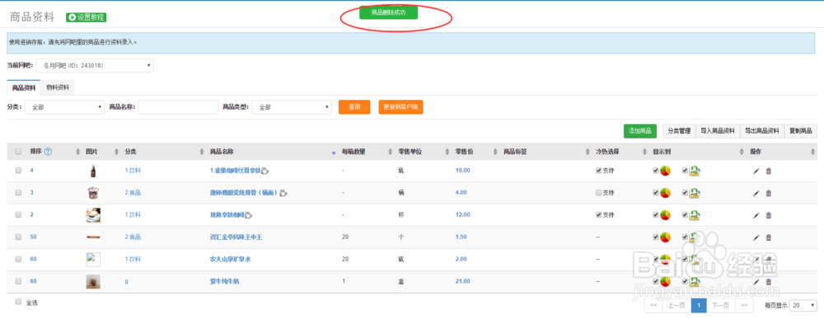Sort by the 商品标签 column arrows
Viewport: 824px width, 319px height.
pyautogui.click(x=587, y=152)
